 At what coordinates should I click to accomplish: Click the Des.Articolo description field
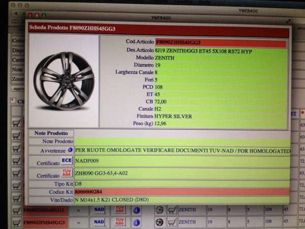coord(221,51)
